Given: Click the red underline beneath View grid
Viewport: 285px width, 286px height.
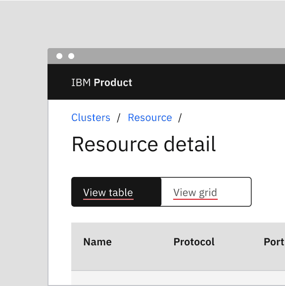Looking at the screenshot, I should coord(195,199).
